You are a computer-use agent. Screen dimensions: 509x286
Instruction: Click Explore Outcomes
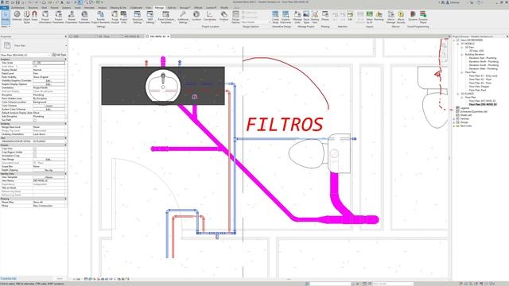[286, 17]
